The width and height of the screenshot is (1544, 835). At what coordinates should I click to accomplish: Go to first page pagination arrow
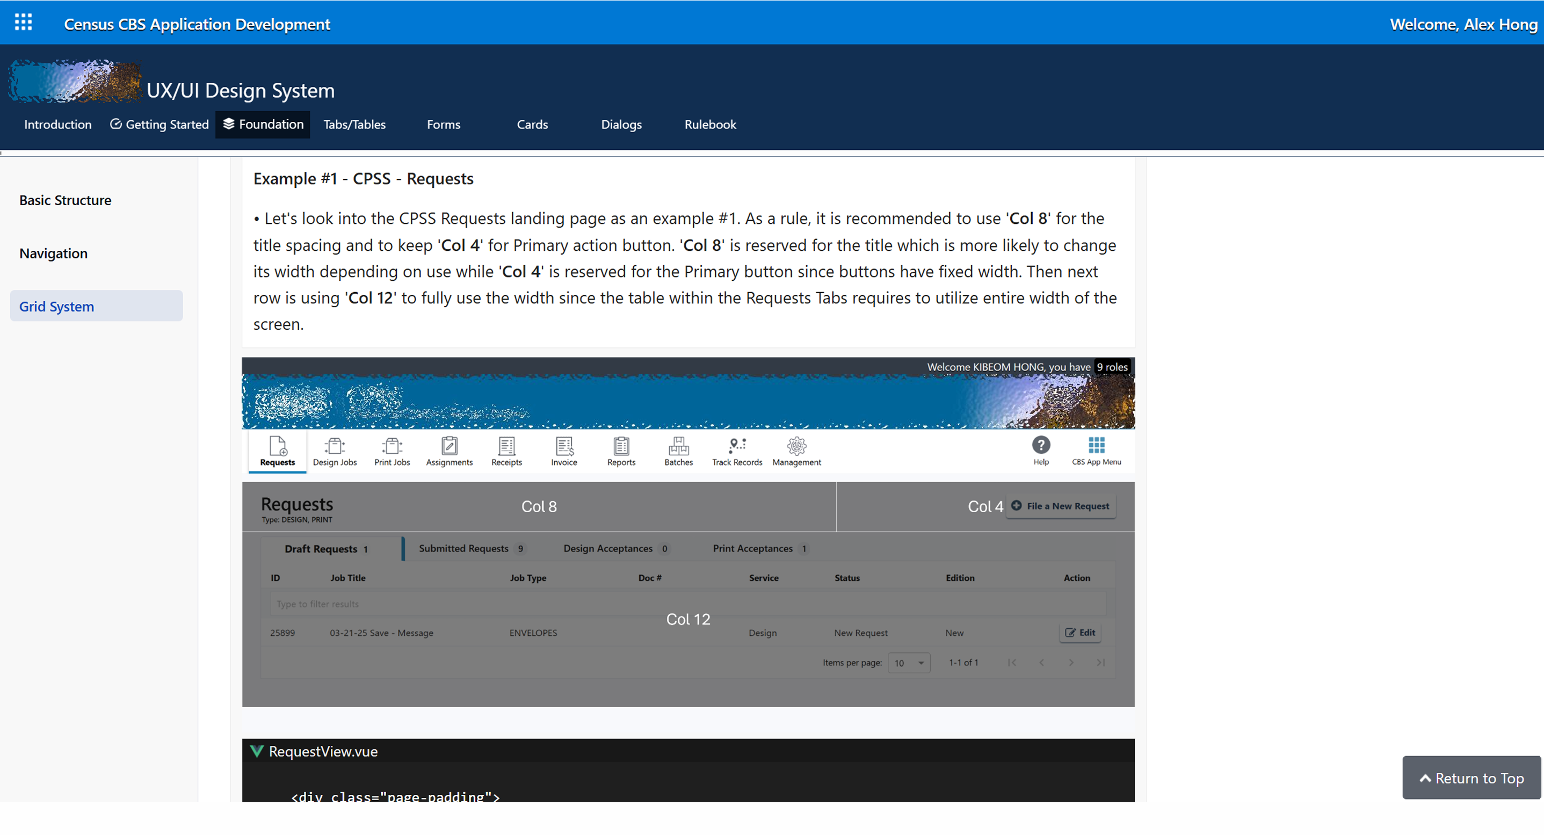pyautogui.click(x=1012, y=663)
